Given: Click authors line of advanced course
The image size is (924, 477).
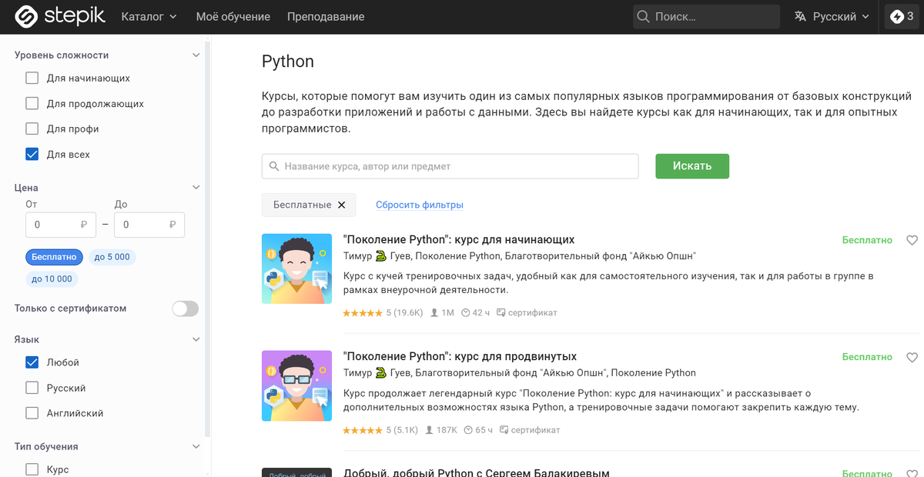Looking at the screenshot, I should pyautogui.click(x=519, y=373).
